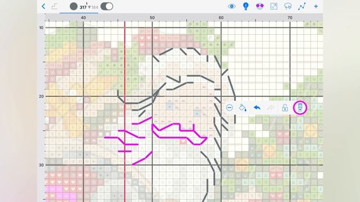Tap row number 20 on the left ruler
This screenshot has width=360, height=202.
point(41,97)
